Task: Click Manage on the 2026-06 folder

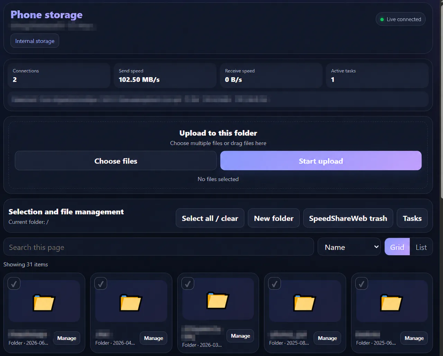Action: coord(67,338)
